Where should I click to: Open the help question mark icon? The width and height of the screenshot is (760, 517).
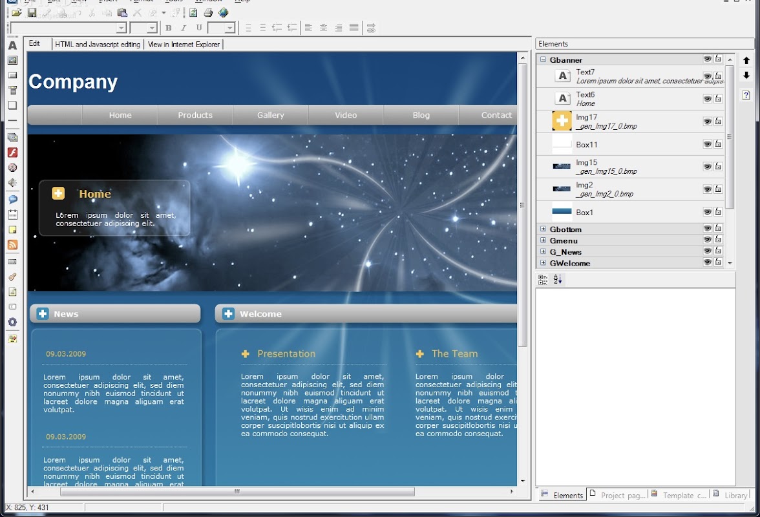746,95
